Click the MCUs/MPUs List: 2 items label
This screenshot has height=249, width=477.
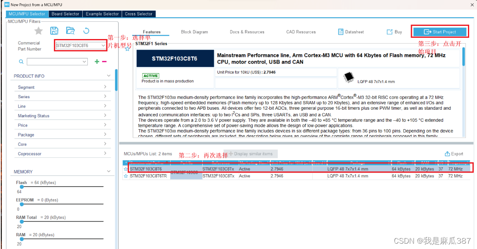pos(148,154)
